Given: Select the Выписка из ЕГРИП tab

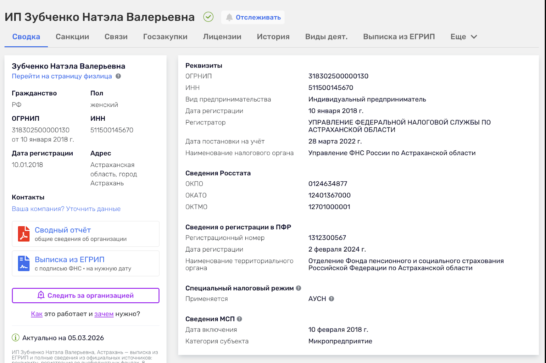Looking at the screenshot, I should (399, 37).
